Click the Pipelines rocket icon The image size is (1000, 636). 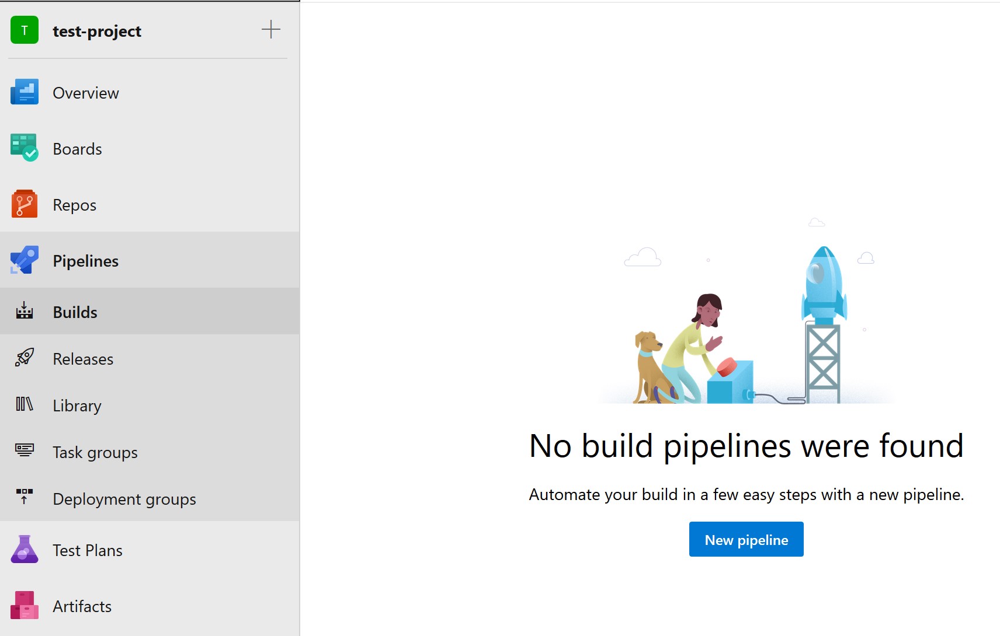(x=23, y=260)
